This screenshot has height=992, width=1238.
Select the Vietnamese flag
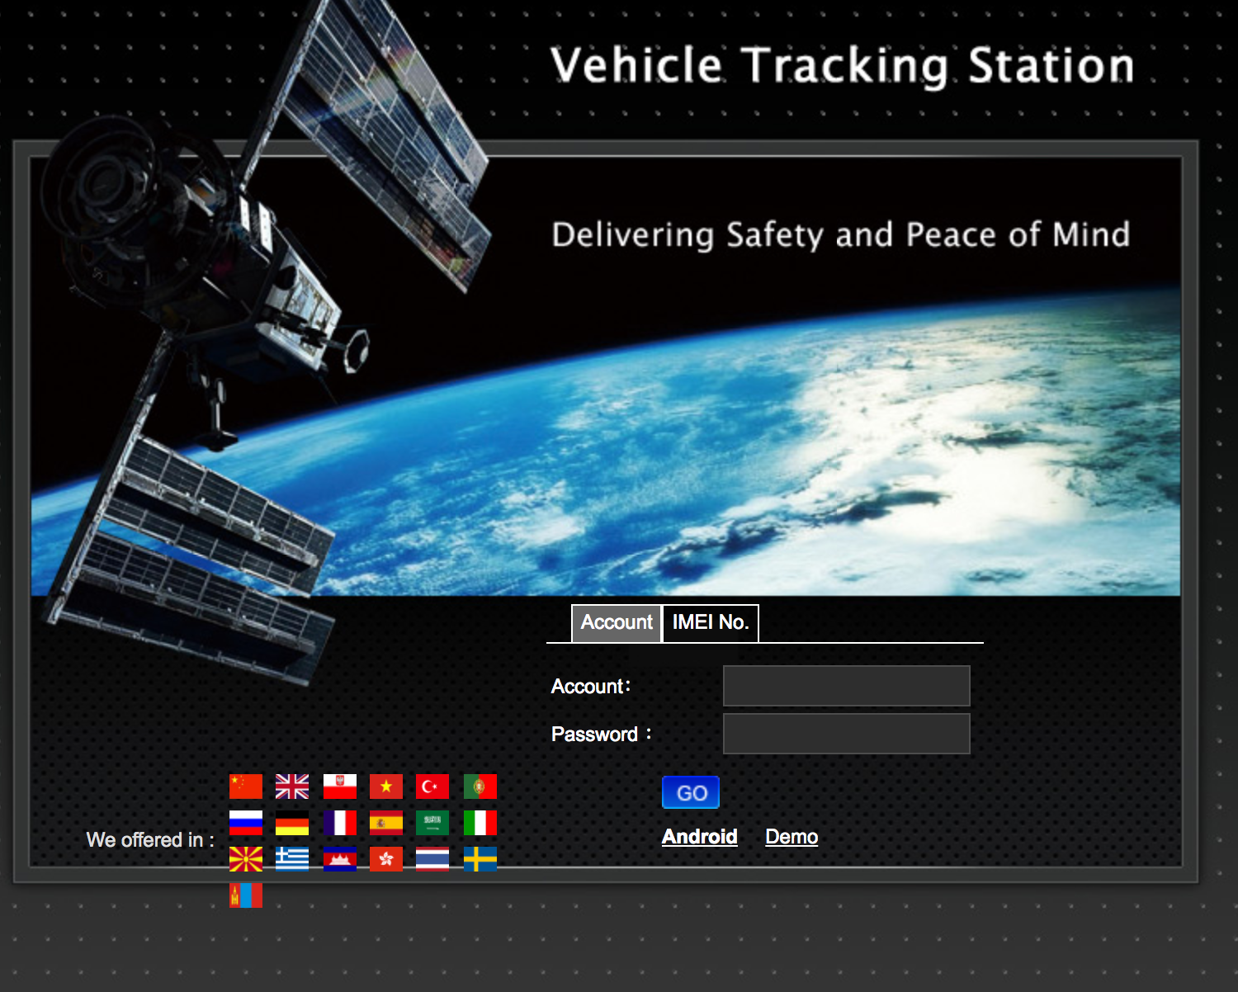[x=385, y=787]
